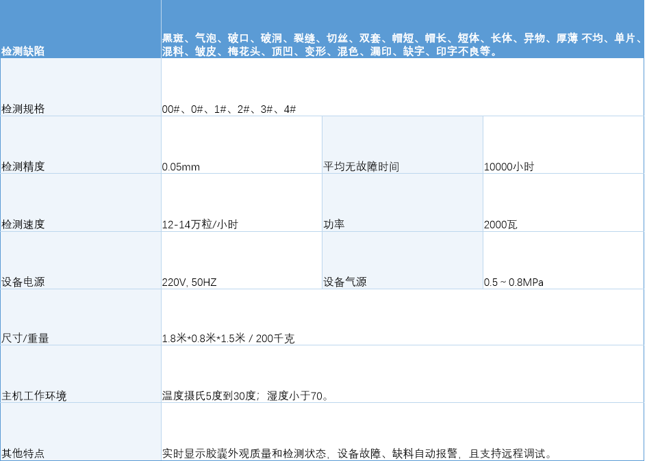This screenshot has width=647, height=461.
Task: Select the 1.8米*0.8米*1.5米 dimensions cell
Action: pos(226,337)
